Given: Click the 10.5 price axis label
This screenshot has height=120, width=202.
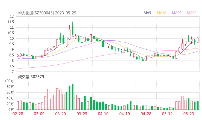Looking at the screenshot, I should point(11,33).
